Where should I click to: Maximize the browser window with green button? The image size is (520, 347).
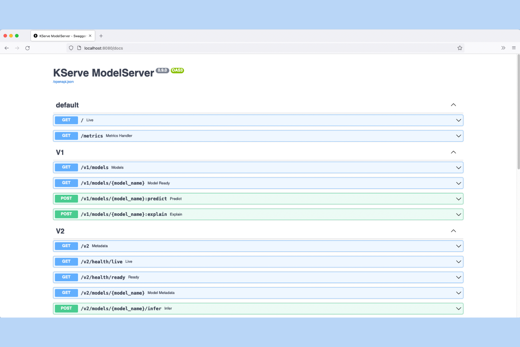17,36
